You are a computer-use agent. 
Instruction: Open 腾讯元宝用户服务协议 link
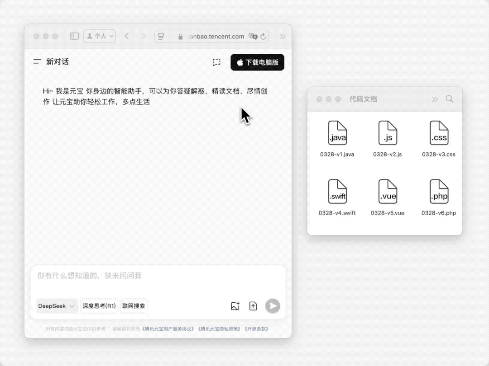point(168,328)
